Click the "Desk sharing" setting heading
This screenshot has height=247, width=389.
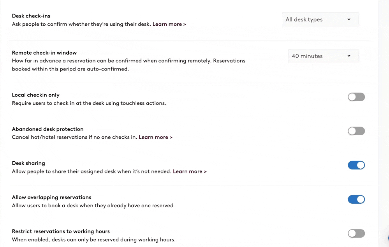pyautogui.click(x=28, y=163)
